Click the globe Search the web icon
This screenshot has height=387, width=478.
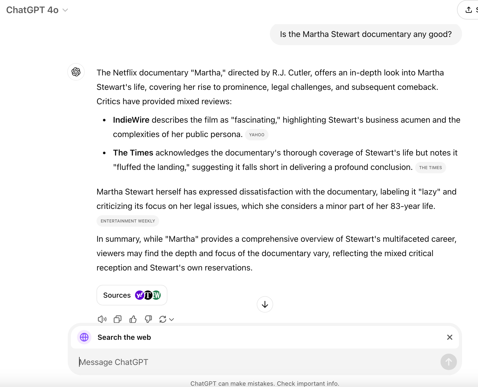click(x=84, y=337)
